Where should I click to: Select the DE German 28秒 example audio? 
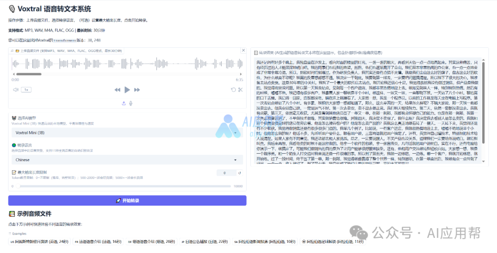coord(152,241)
